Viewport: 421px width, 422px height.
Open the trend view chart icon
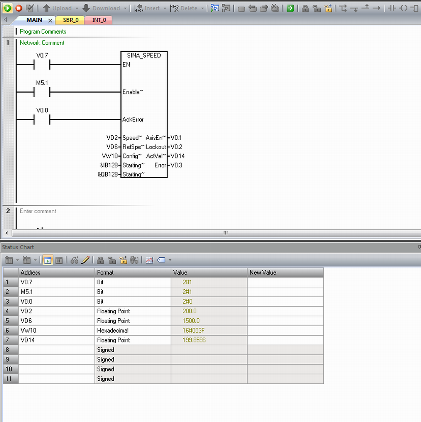[149, 260]
